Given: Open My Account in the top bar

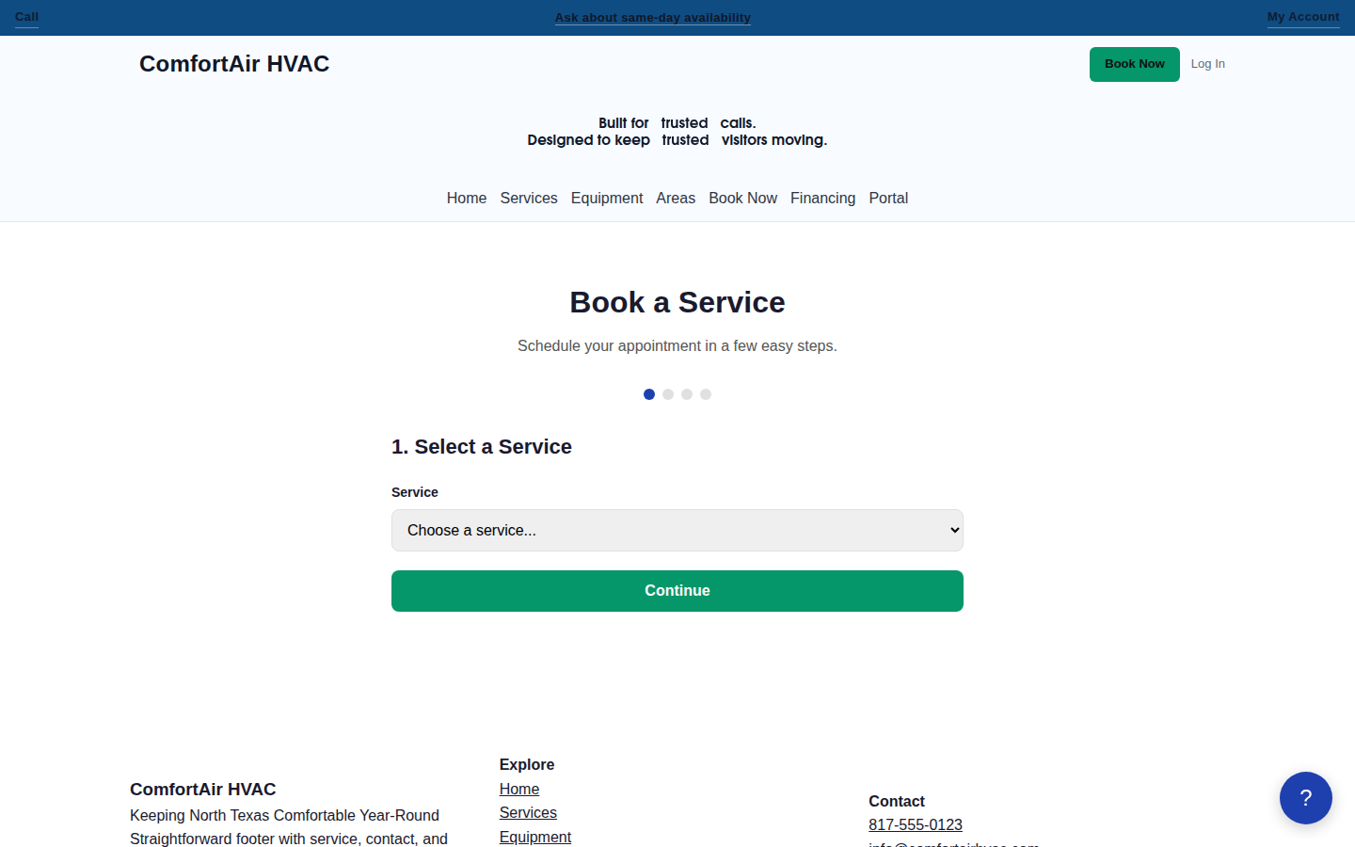Looking at the screenshot, I should 1303,17.
